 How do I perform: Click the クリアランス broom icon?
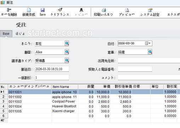(60, 10)
